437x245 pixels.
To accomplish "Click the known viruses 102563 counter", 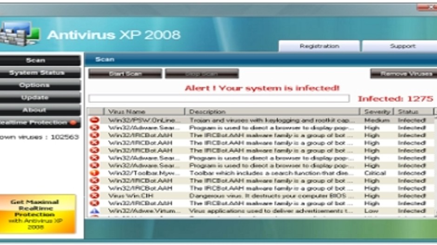I will pos(40,137).
